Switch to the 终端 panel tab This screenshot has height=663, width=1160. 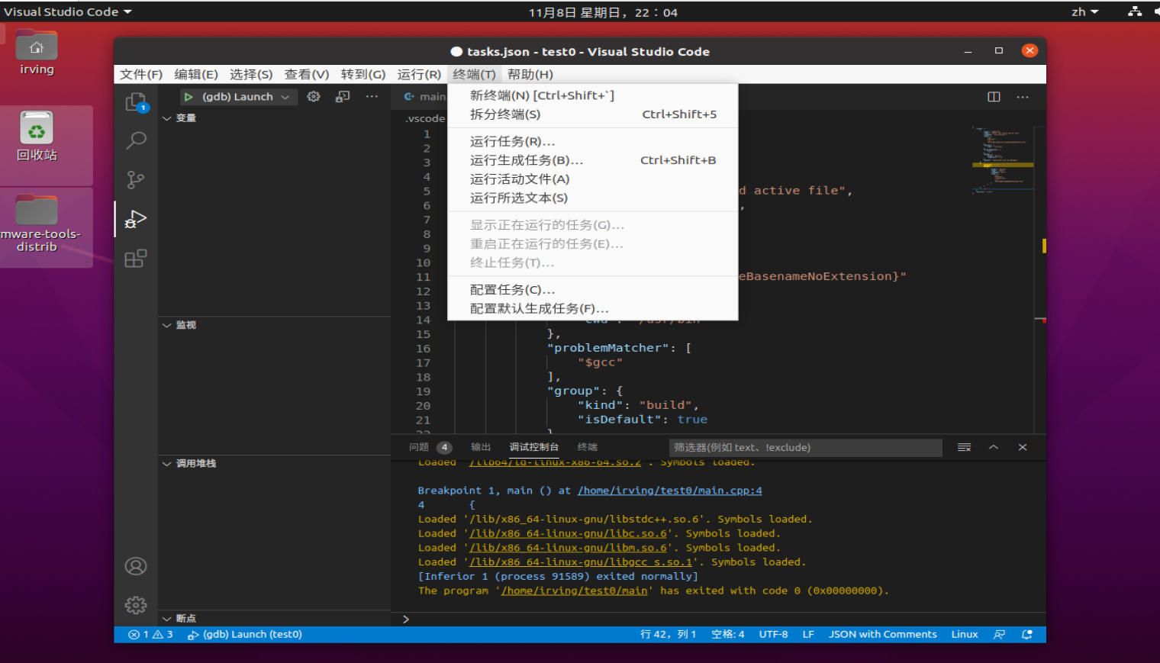(x=588, y=447)
